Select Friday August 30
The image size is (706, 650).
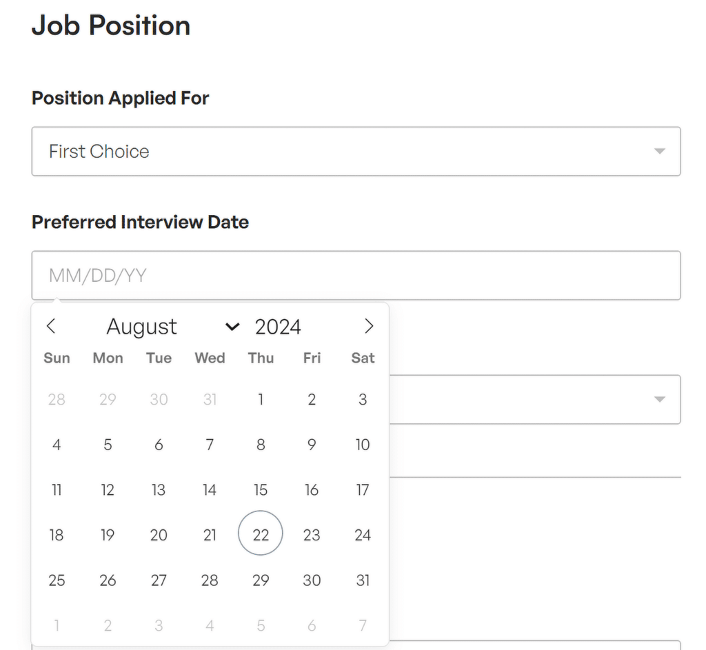click(x=312, y=580)
